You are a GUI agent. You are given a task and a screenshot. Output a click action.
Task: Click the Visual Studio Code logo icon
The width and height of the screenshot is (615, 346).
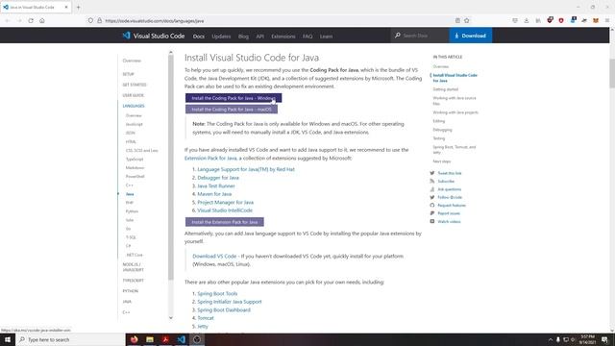pos(126,36)
